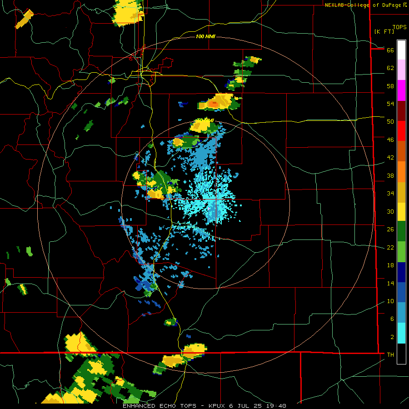Pick the cyan legend color band

pyautogui.click(x=401, y=333)
